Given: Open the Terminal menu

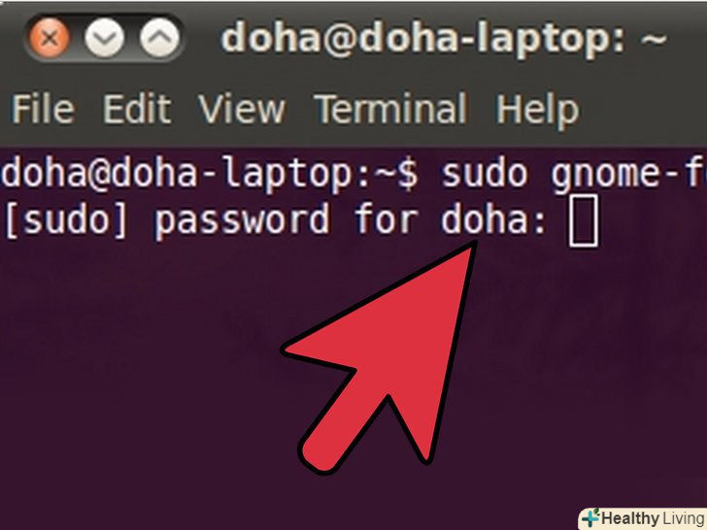Looking at the screenshot, I should (391, 109).
